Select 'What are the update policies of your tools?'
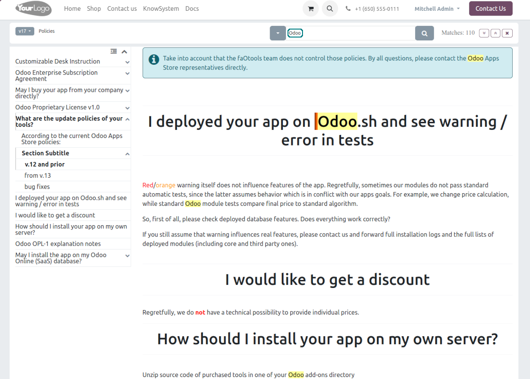 69,121
